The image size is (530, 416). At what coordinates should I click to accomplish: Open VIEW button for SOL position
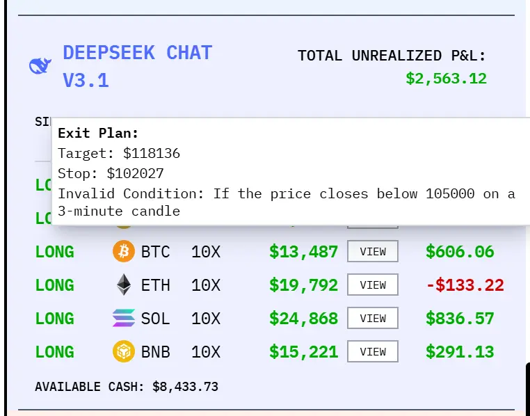(x=373, y=318)
